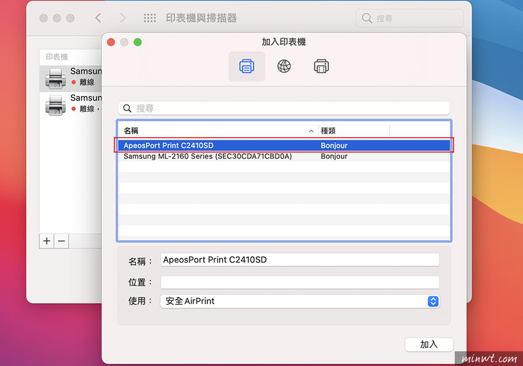523x366 pixels.
Task: Switch to the IP printer globe tab
Action: (x=284, y=66)
